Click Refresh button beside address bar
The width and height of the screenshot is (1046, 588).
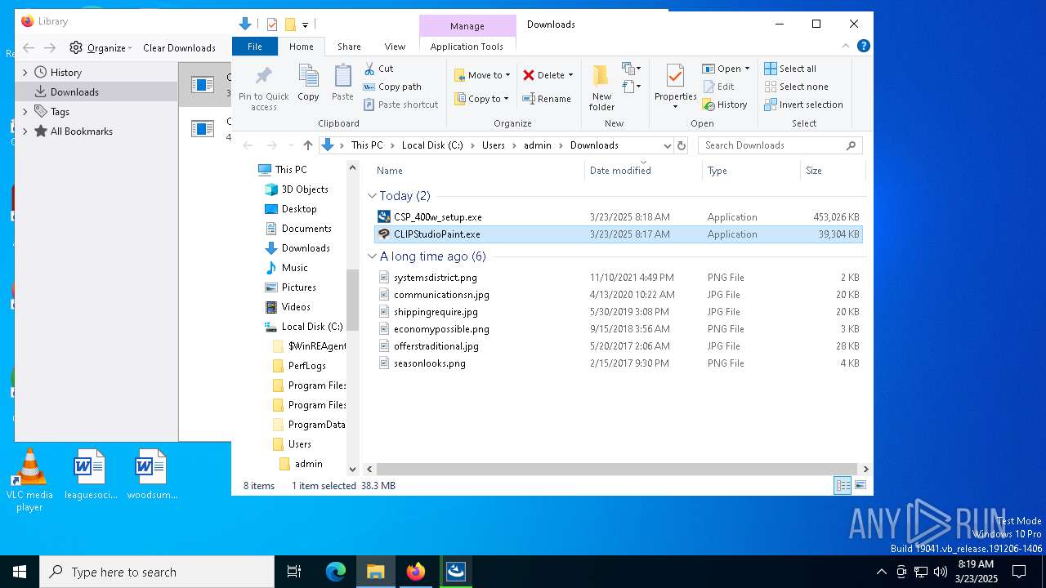682,145
